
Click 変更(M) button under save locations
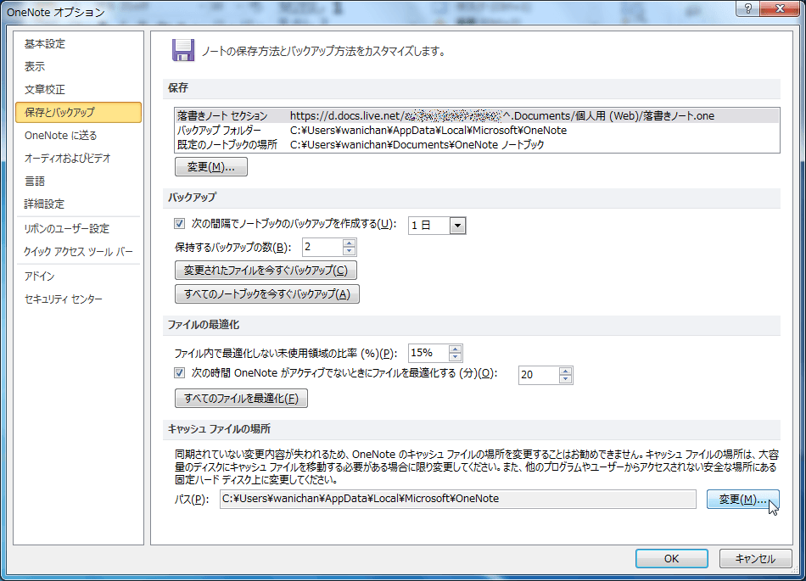coord(210,167)
